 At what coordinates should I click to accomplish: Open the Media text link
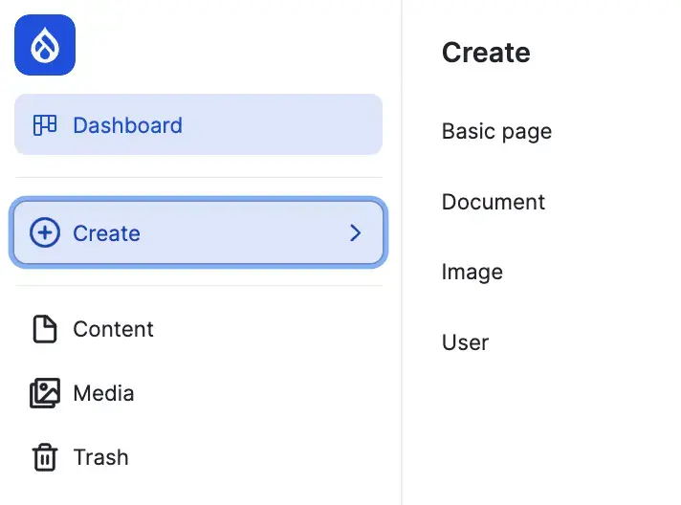tap(103, 393)
